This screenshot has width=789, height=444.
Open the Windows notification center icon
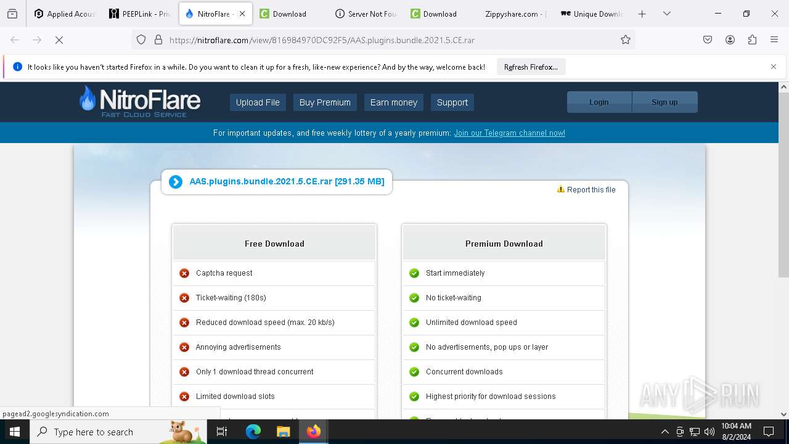[769, 432]
